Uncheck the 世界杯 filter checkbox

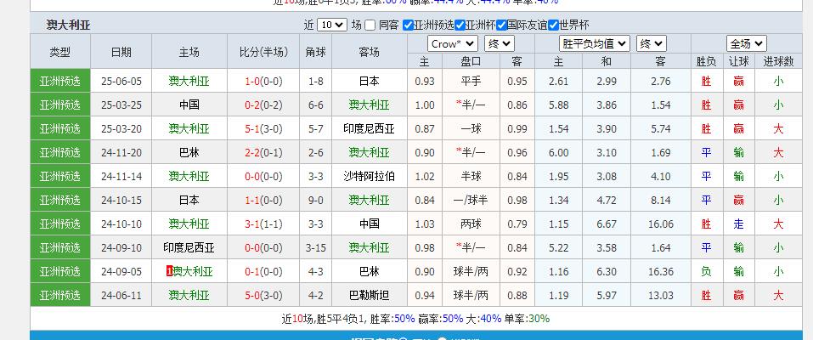[553, 25]
